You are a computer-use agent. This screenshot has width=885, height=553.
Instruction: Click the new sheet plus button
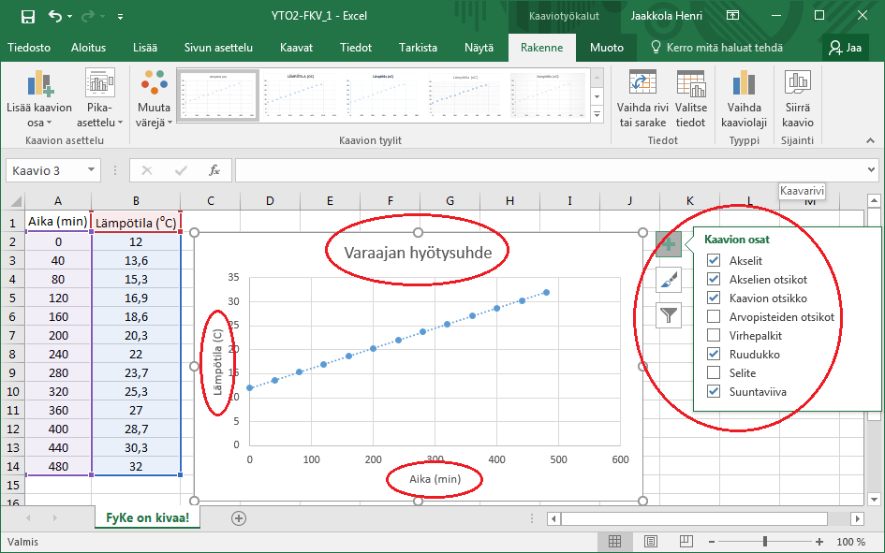click(239, 517)
